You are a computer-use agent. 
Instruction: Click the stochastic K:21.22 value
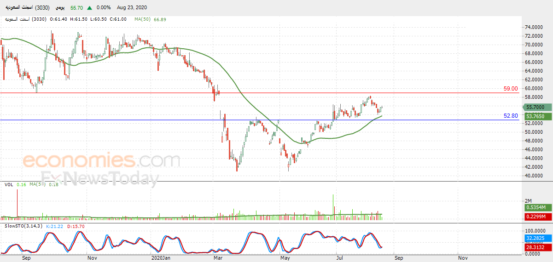(x=55, y=226)
